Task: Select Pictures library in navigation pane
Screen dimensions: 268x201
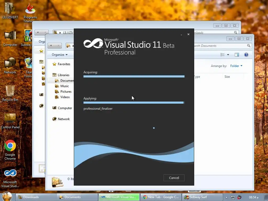Action: pyautogui.click(x=63, y=91)
